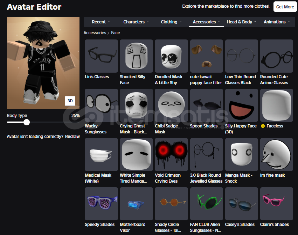
Task: Equip the Shocked Silly Face item
Action: click(136, 56)
